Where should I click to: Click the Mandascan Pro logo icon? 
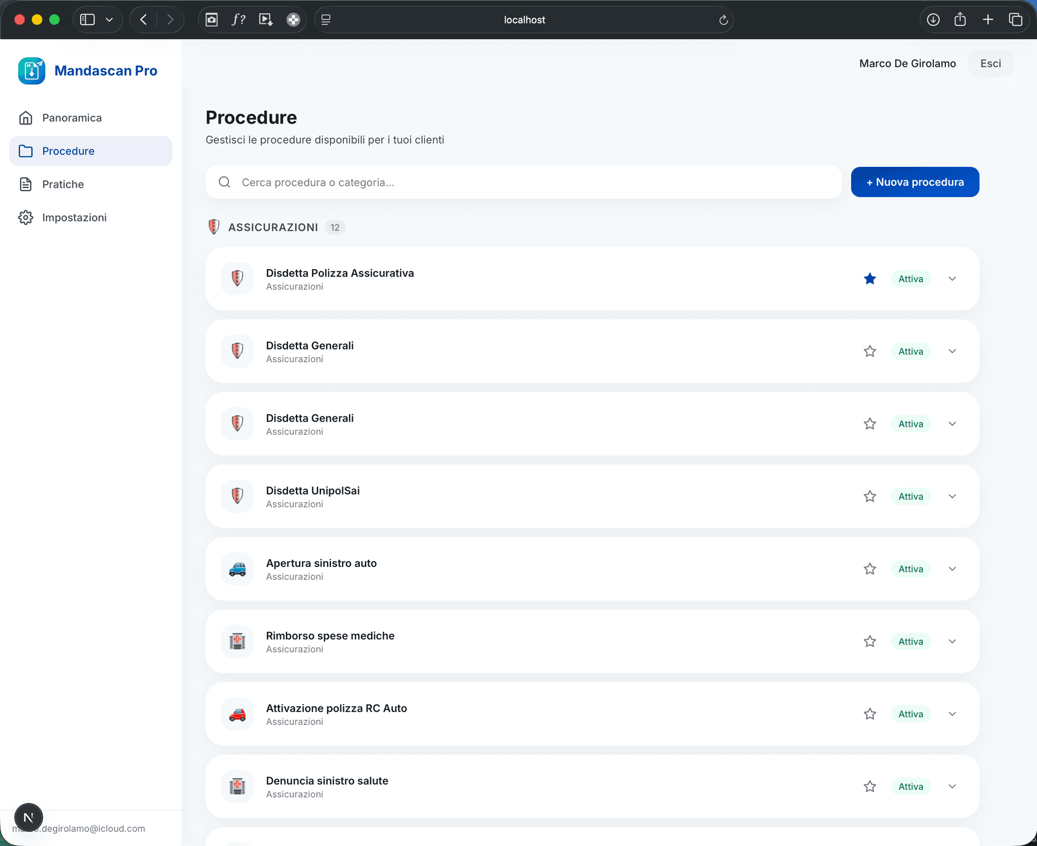click(x=31, y=70)
